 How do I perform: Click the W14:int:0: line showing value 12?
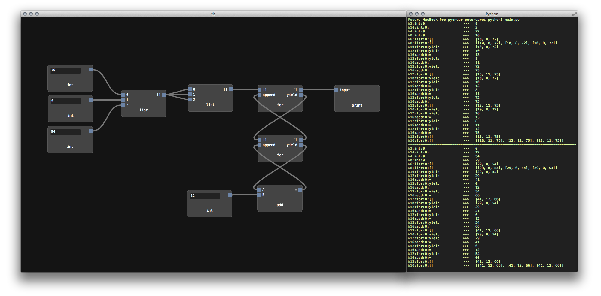(444, 152)
